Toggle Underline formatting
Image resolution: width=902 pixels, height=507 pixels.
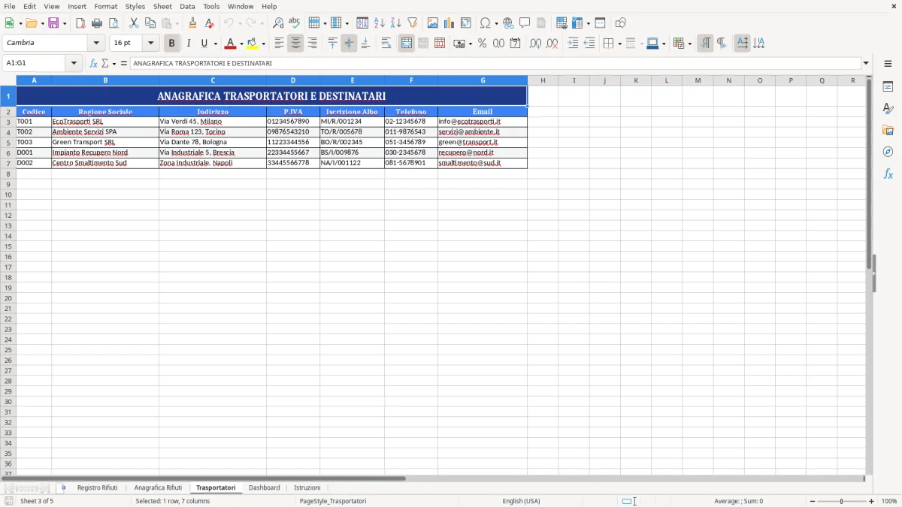tap(204, 44)
